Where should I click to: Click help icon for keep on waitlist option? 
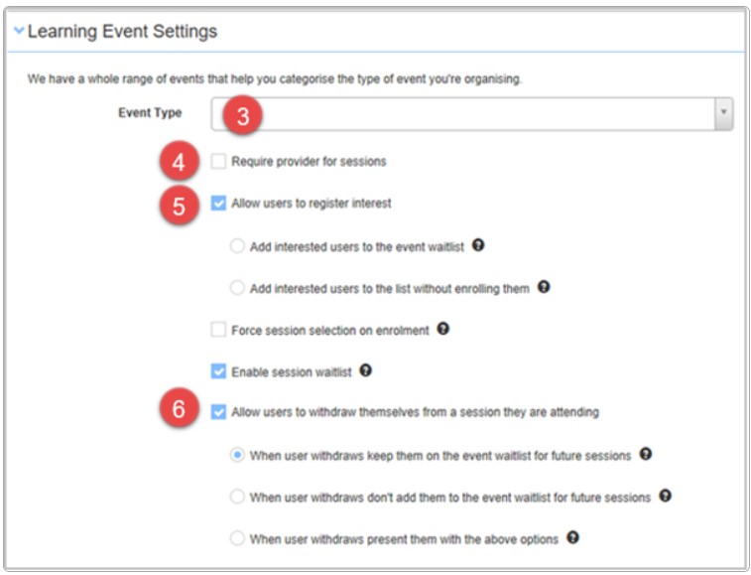(x=646, y=455)
